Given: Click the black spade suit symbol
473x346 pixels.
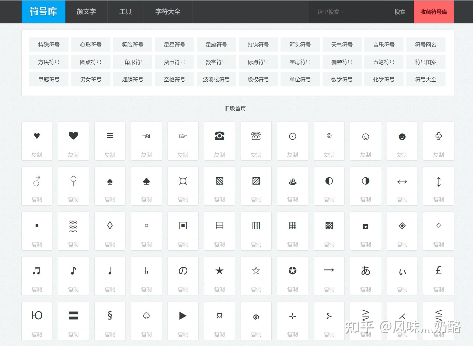Looking at the screenshot, I should [x=110, y=182].
